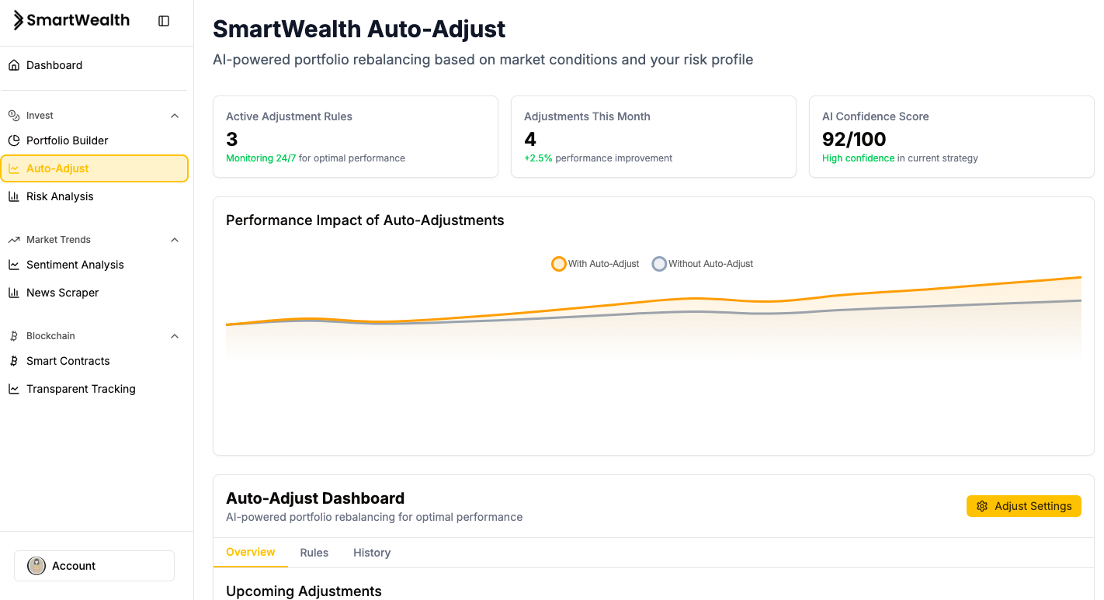
Task: Click the Sentiment Analysis chart icon
Action: pyautogui.click(x=14, y=265)
